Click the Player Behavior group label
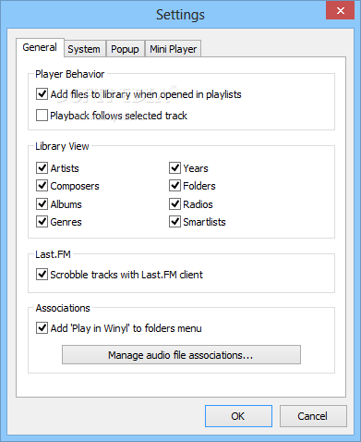This screenshot has width=361, height=442. pyautogui.click(x=70, y=74)
